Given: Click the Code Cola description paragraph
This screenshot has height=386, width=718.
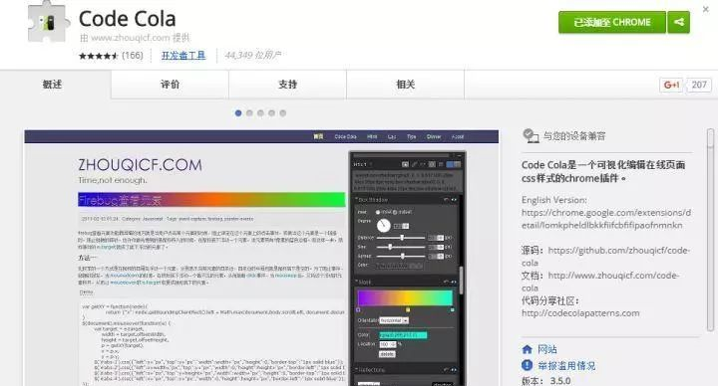Looking at the screenshot, I should pos(603,171).
